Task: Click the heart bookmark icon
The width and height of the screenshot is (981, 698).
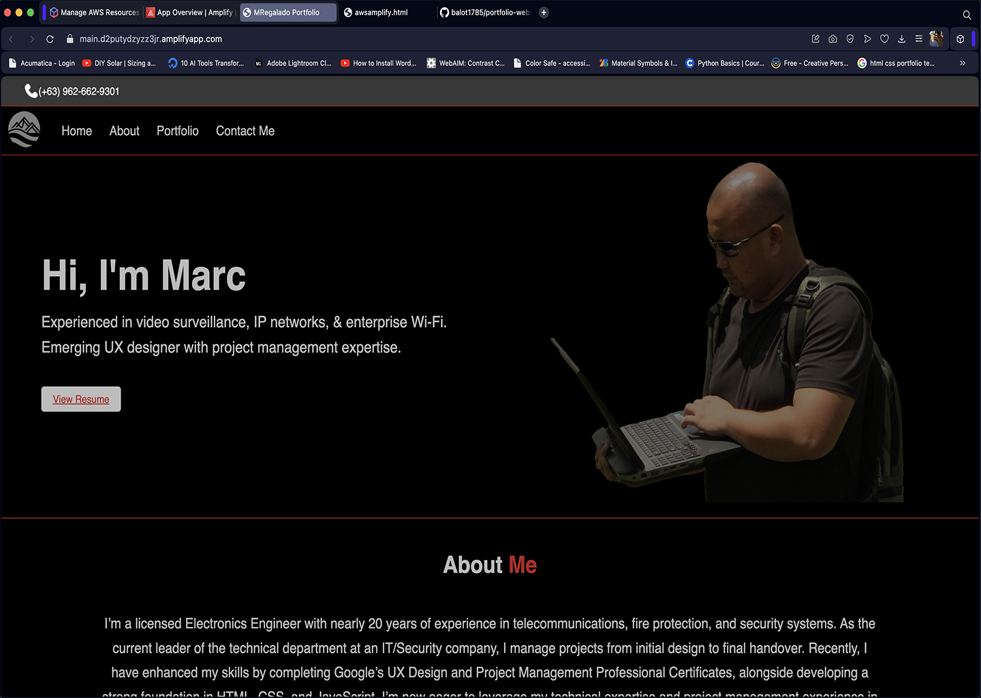Action: (x=884, y=39)
